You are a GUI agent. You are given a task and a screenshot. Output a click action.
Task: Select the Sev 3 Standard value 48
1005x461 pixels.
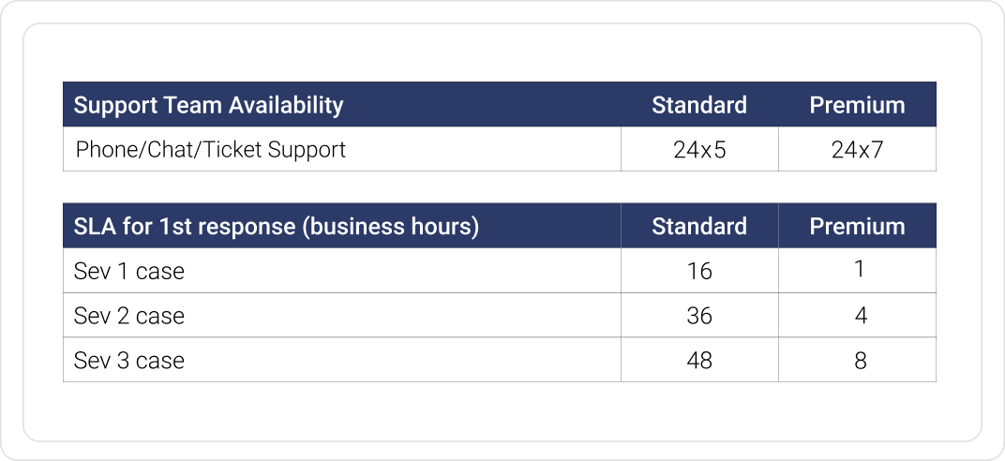click(x=699, y=361)
